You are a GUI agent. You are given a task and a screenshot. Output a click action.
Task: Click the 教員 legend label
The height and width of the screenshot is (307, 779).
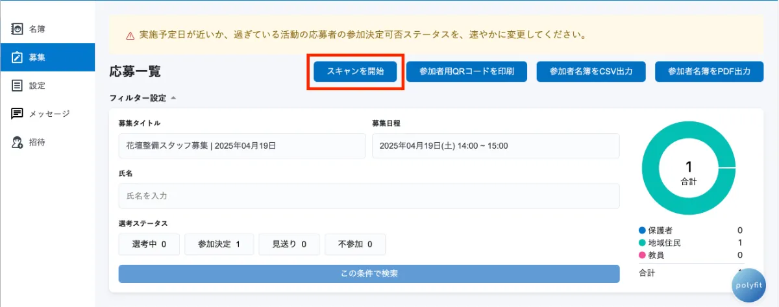point(656,255)
